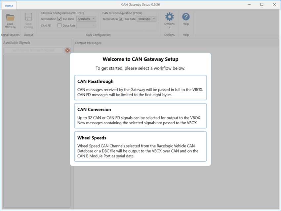Open Options via the gear icon
Screen dimensions: 281x211
coord(169,16)
